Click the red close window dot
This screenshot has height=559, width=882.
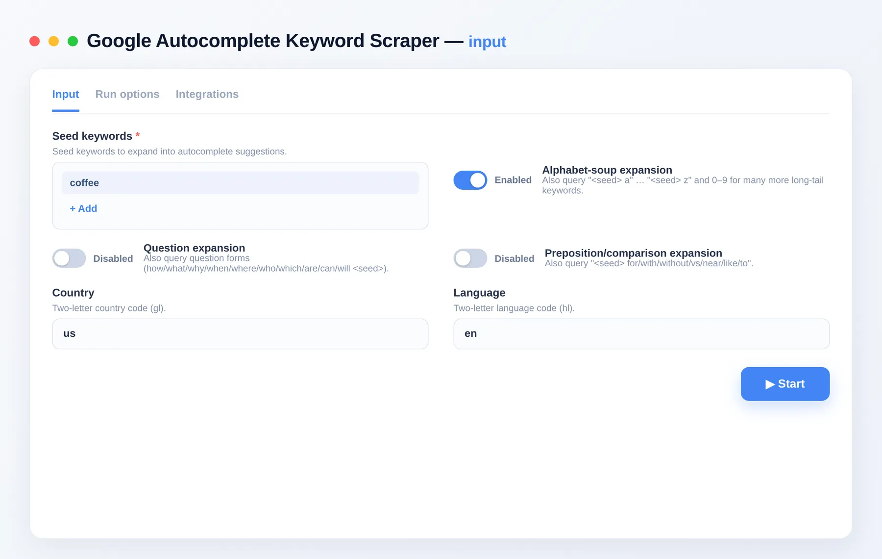tap(34, 41)
